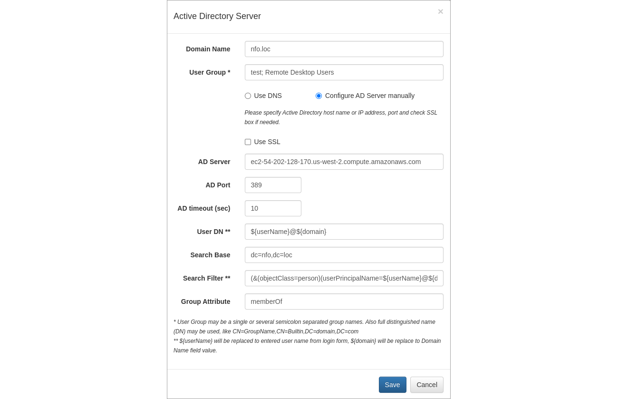Select the Search Filter text box
Screen dimensions: 618x399
pyautogui.click(x=344, y=278)
